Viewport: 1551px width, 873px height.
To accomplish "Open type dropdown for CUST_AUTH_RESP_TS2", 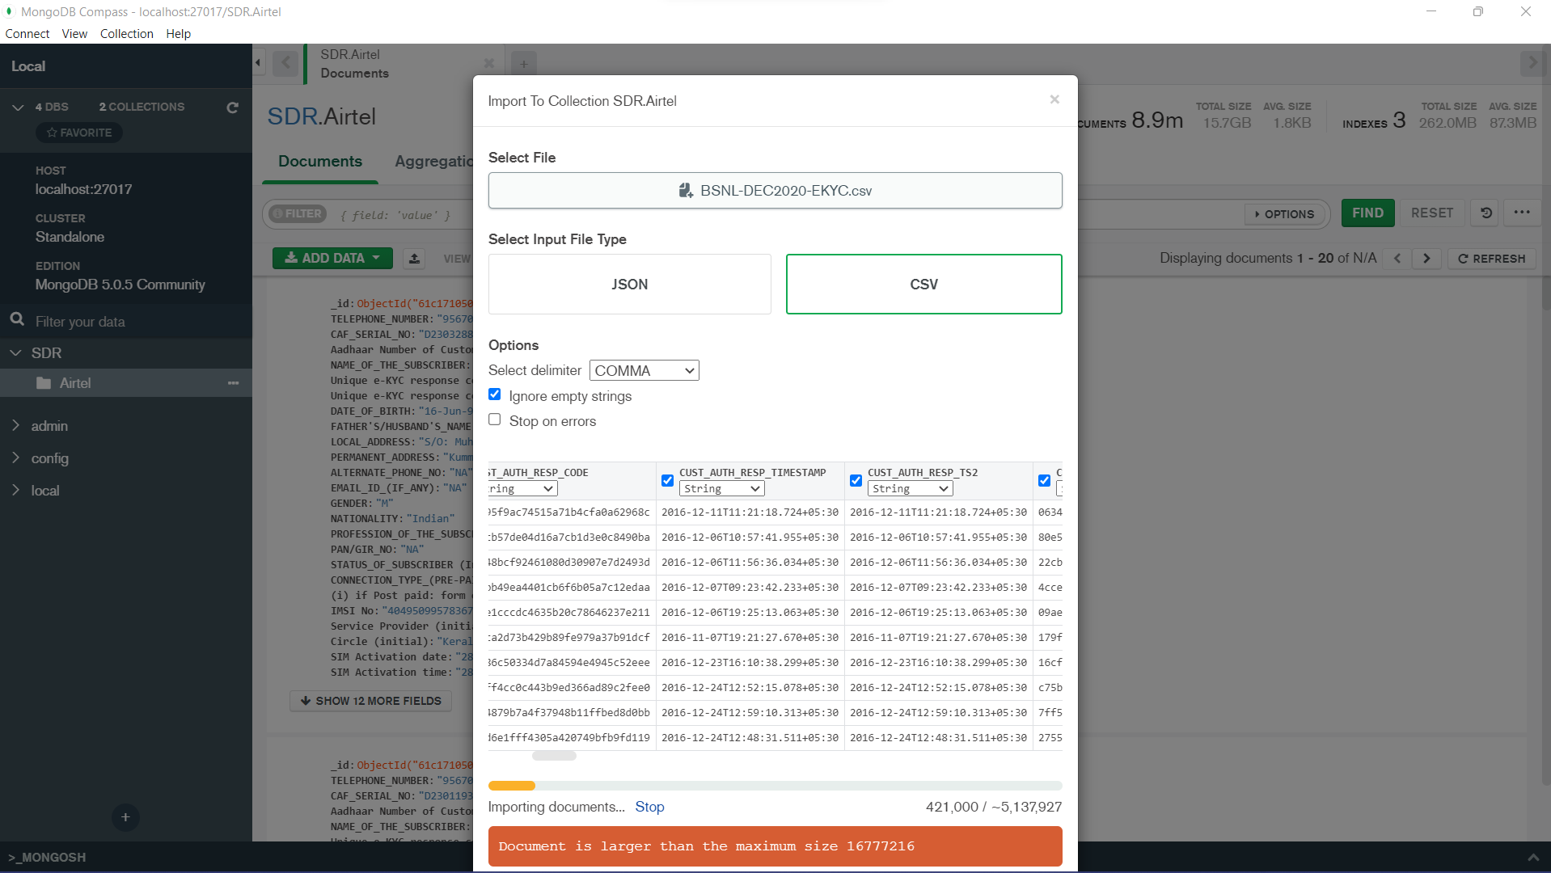I will [911, 489].
